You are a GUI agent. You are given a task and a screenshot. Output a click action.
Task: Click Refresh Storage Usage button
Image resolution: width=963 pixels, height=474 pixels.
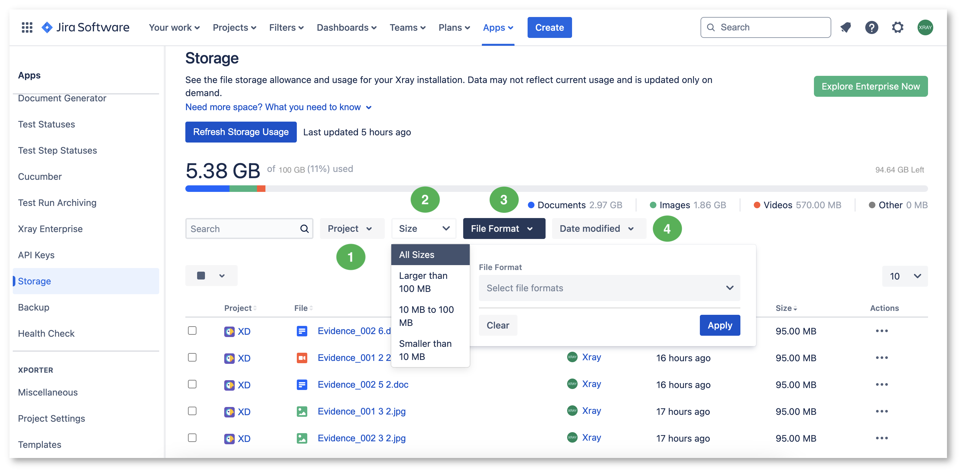click(x=241, y=132)
